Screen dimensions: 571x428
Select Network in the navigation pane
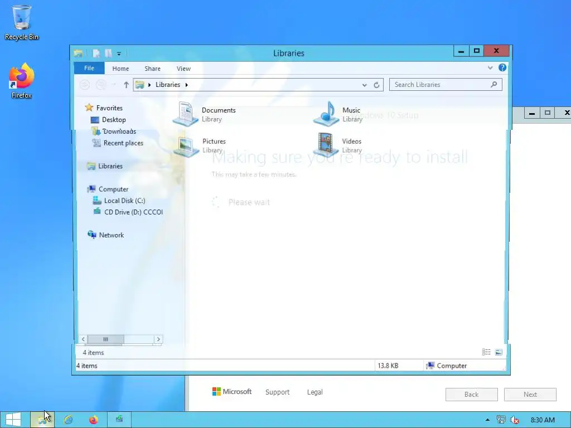pyautogui.click(x=105, y=235)
